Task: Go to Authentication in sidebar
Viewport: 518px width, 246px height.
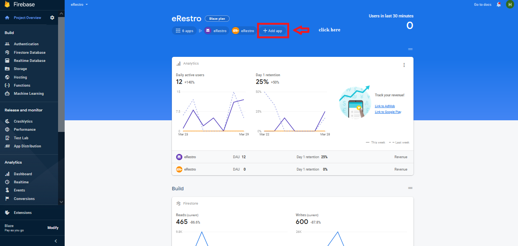Action: (x=26, y=44)
